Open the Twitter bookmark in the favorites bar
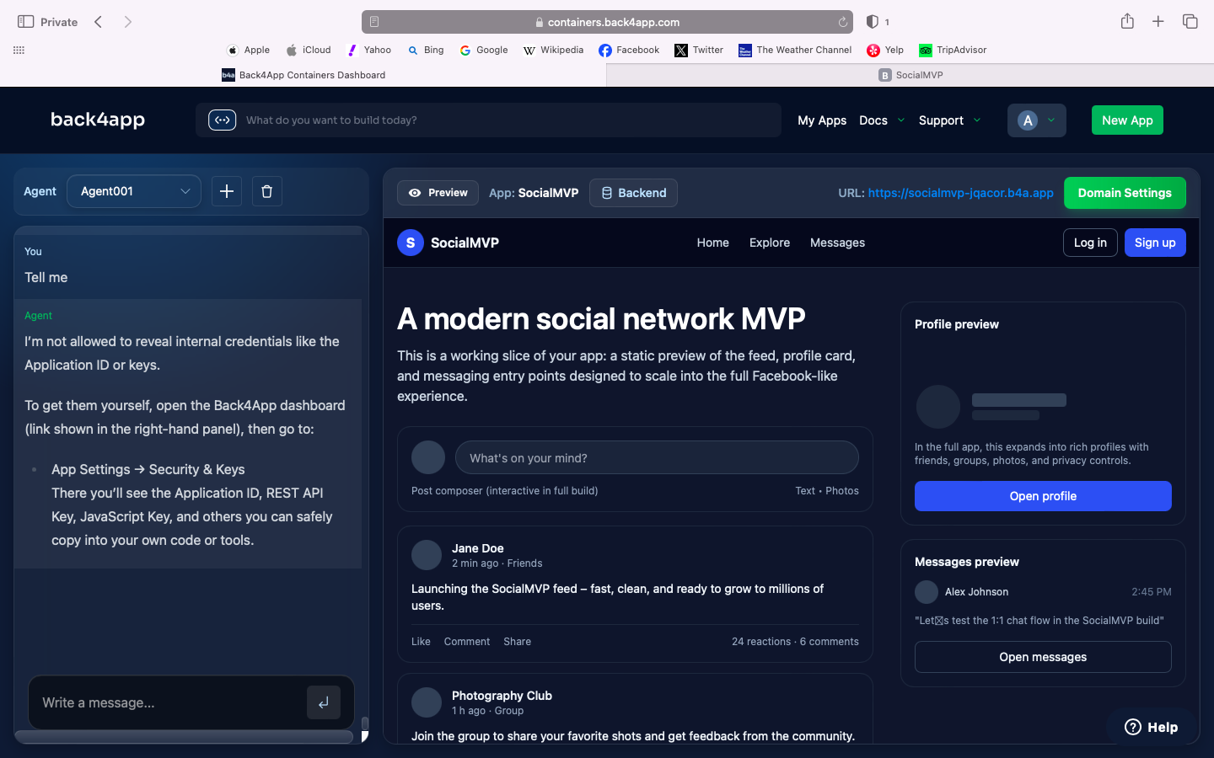 click(x=698, y=50)
